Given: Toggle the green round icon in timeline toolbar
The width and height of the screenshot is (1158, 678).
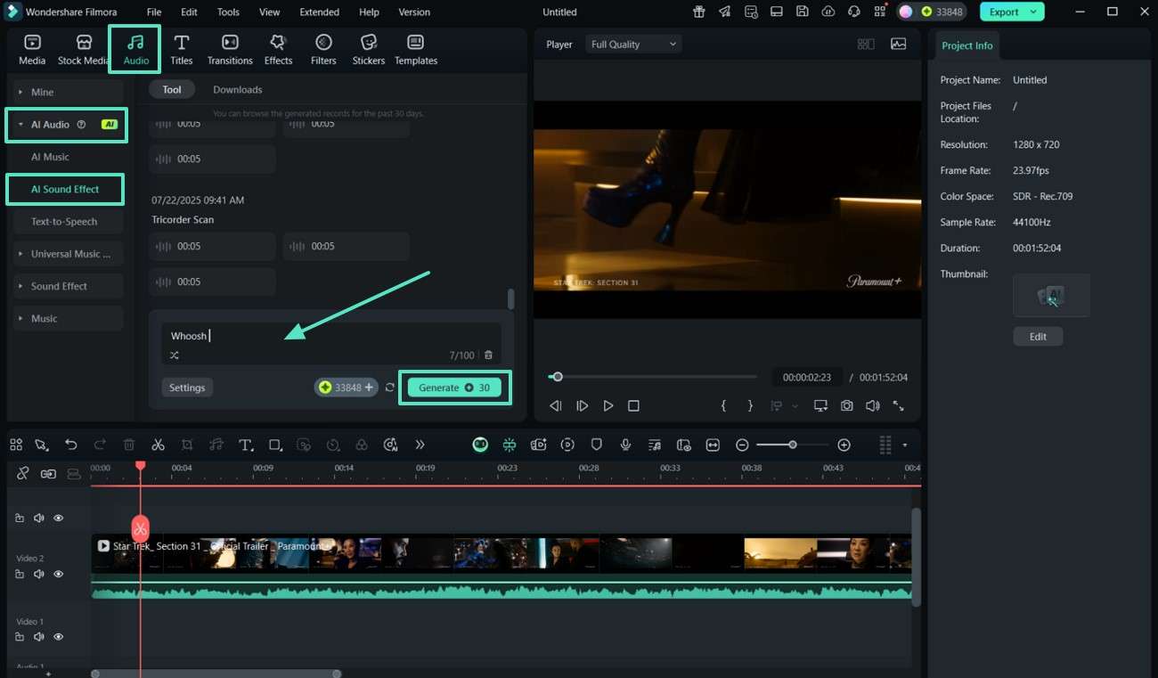Looking at the screenshot, I should (480, 445).
